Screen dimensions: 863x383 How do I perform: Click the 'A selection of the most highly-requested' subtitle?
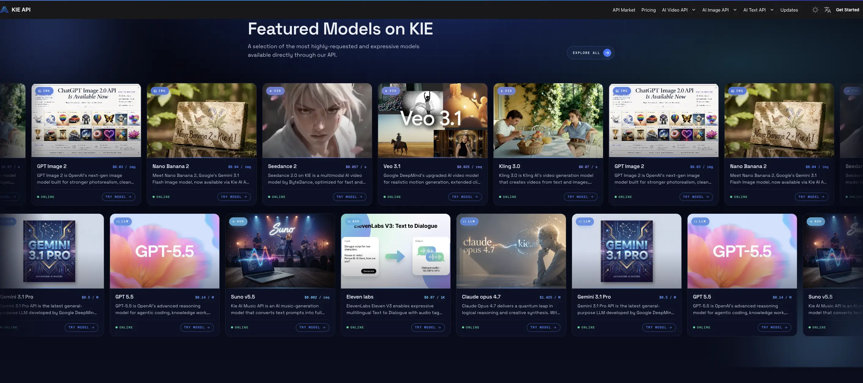click(x=333, y=50)
